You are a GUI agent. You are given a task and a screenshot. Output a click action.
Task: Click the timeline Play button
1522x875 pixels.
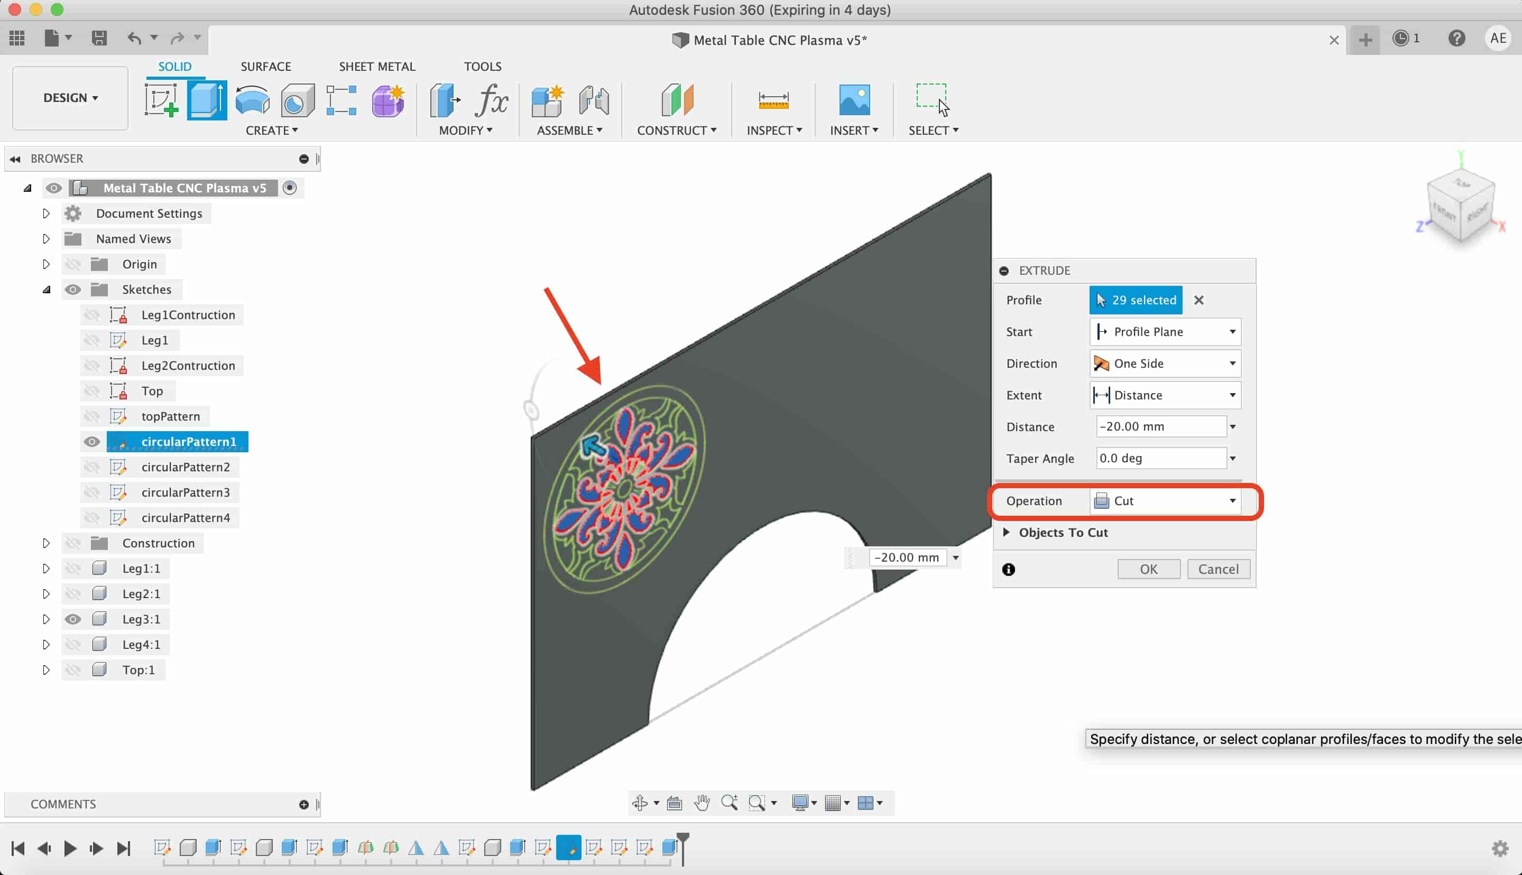click(70, 848)
